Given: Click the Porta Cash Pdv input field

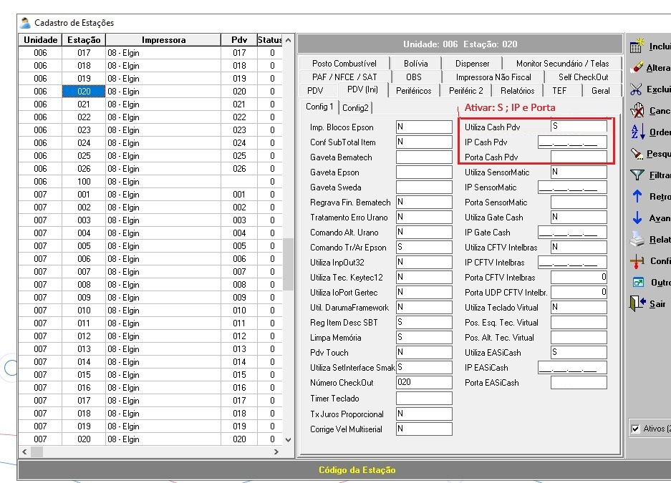Looking at the screenshot, I should (579, 157).
